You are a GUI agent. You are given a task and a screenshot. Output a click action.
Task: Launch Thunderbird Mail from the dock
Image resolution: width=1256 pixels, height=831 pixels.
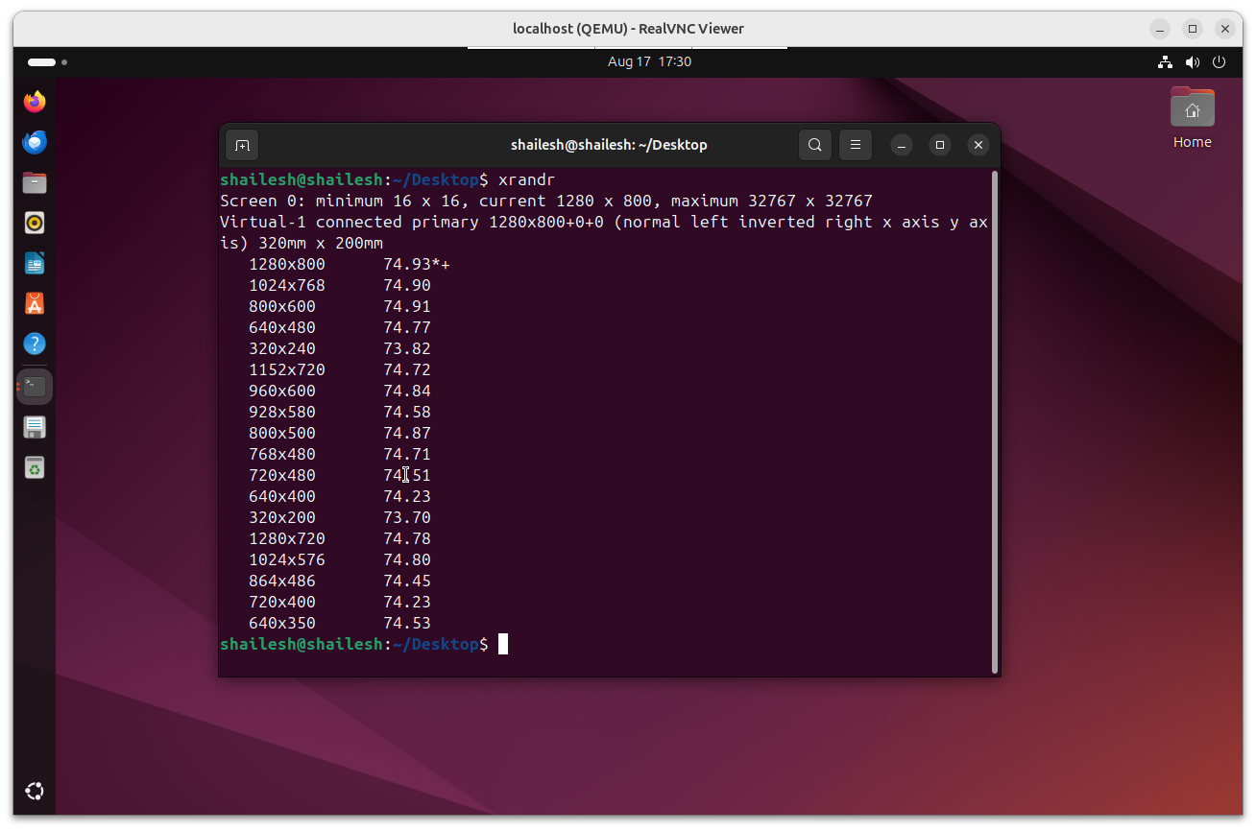pos(35,142)
